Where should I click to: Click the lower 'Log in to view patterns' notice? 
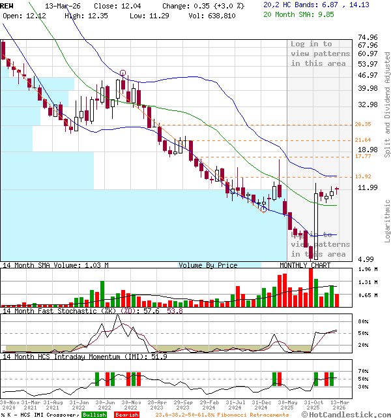[320, 244]
